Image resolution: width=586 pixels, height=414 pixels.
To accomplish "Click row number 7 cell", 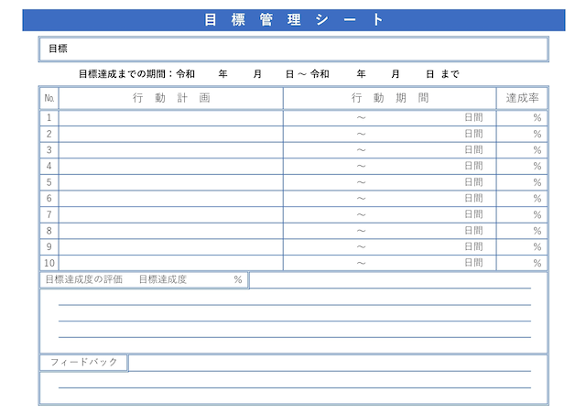I will (x=49, y=214).
